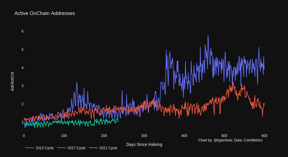Click the y-axis tick label 1

[x=22, y=122]
